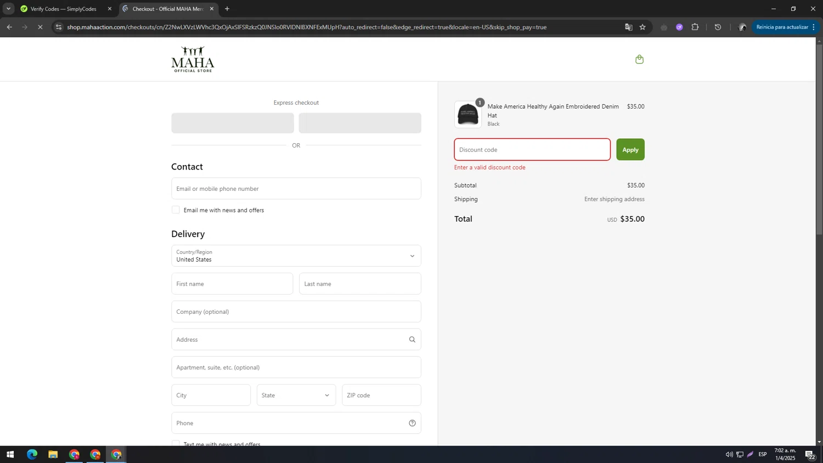Image resolution: width=823 pixels, height=463 pixels.
Task: Click the taskbar clock showing 7:02 a. m.
Action: (785, 454)
